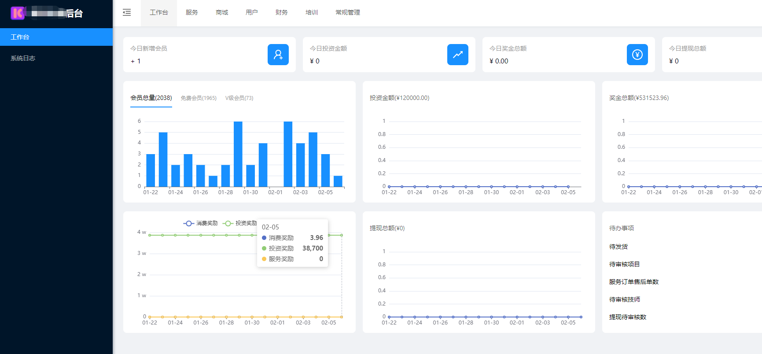Click the 奖金总额(¥531523.96) chart title
The height and width of the screenshot is (354, 762).
click(639, 98)
